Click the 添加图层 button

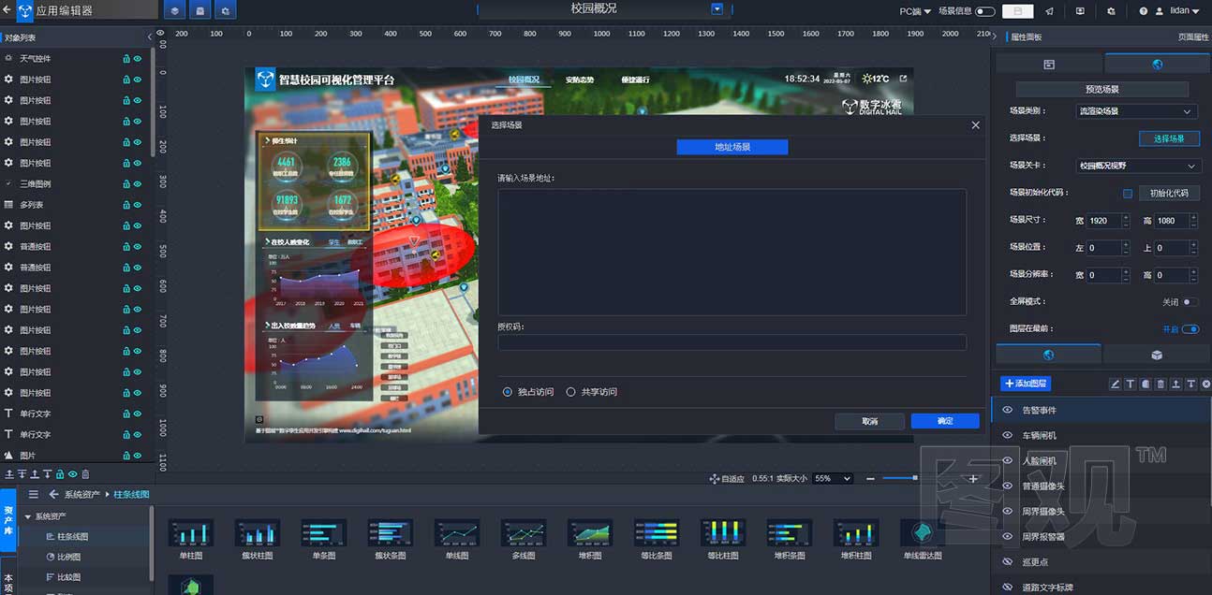click(x=1025, y=384)
